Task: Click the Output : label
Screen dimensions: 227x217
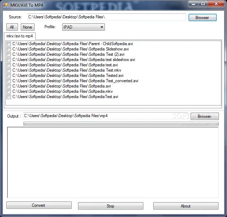Action: tap(14, 116)
